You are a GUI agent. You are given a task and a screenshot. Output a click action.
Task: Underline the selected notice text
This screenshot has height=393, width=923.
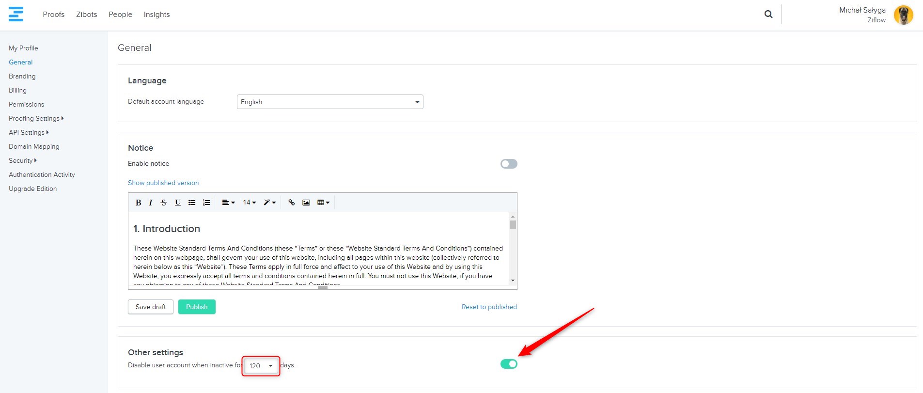point(178,203)
